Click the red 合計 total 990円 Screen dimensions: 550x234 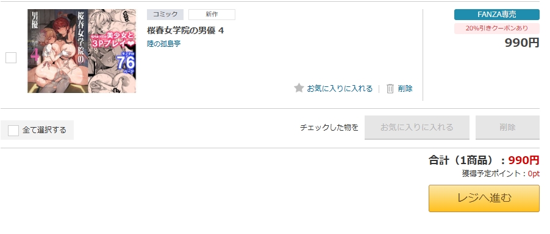[524, 160]
